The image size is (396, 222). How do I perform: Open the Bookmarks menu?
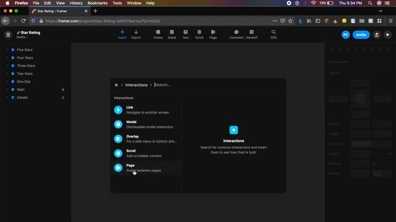tap(98, 3)
